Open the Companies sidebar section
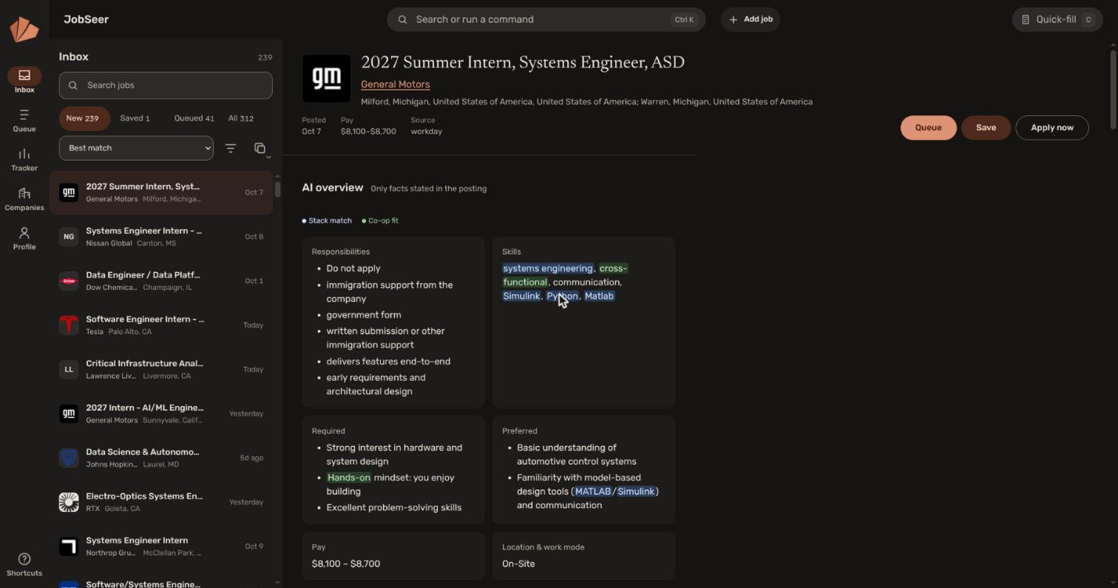1118x588 pixels. pos(24,199)
